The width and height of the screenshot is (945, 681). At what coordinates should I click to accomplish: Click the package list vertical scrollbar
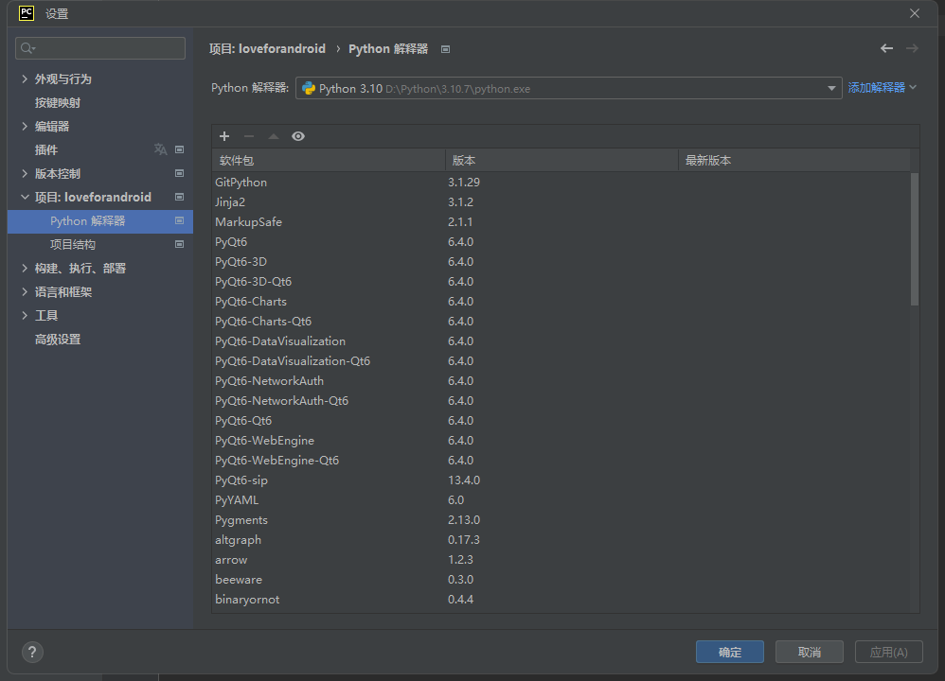[x=915, y=239]
